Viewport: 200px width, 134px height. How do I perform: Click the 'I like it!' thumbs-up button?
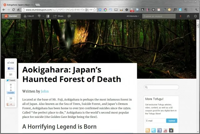tap(29, 16)
